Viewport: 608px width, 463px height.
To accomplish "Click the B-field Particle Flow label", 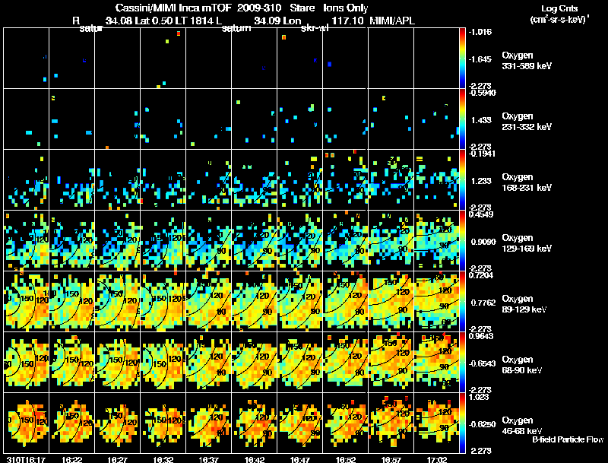I will click(568, 439).
